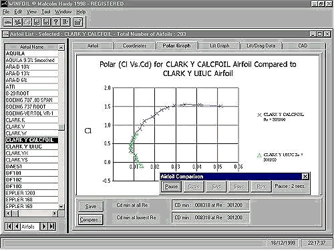Open the CAD tab
Viewport: 334px width, 250px height.
303,46
